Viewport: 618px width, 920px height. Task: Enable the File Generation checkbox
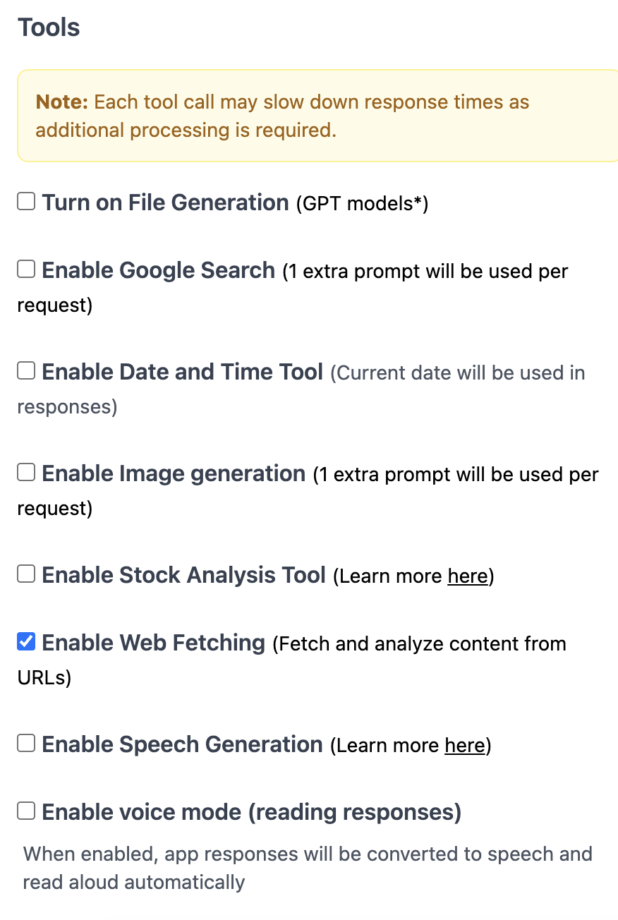25,201
